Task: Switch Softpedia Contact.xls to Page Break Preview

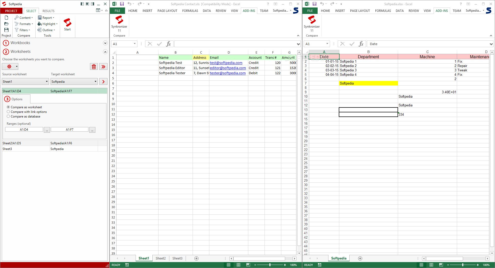Action: tap(248, 265)
